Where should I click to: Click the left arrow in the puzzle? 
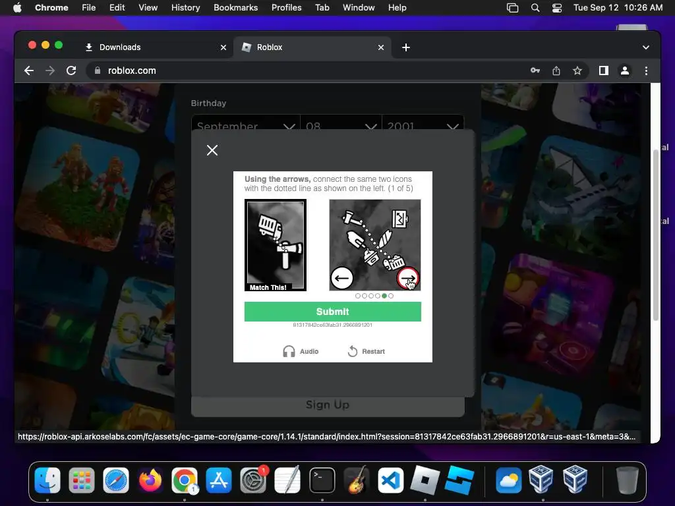point(342,278)
